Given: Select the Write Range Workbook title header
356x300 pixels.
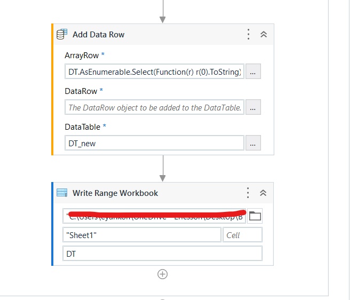Looking at the screenshot, I should coord(115,193).
